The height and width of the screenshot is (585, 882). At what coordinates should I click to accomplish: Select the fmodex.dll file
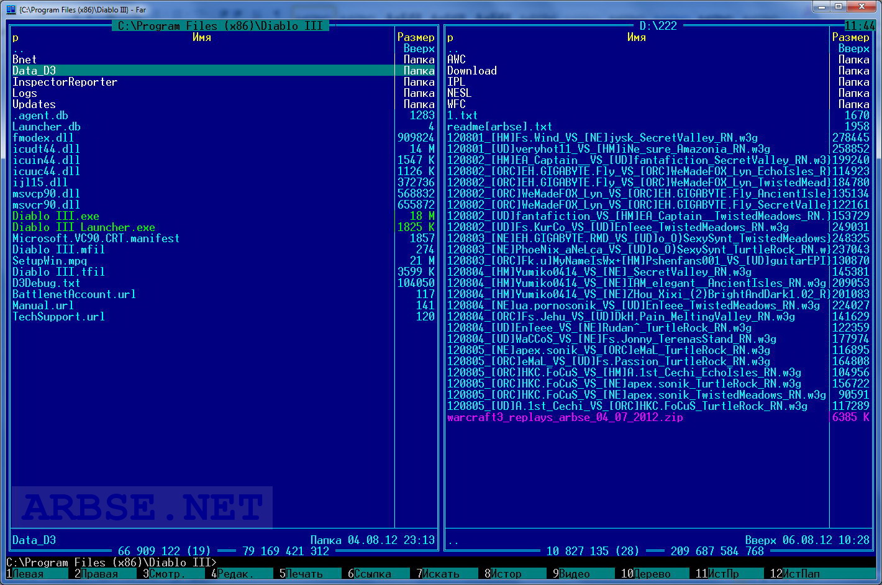(x=43, y=138)
